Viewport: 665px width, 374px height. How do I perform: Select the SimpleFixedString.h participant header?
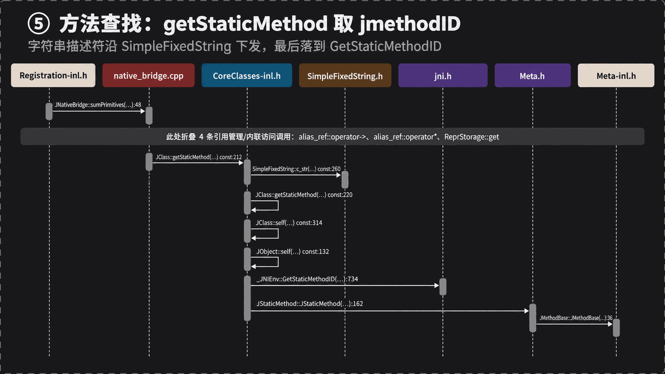tap(345, 76)
